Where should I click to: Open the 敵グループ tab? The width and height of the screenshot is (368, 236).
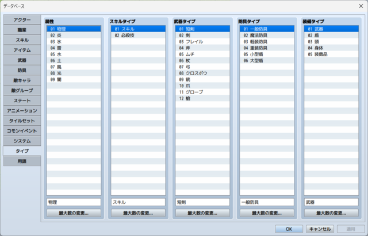pos(22,91)
